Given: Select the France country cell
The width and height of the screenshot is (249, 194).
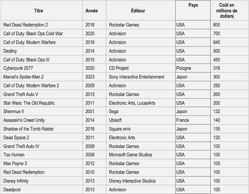Looking at the screenshot, I should coord(183,120).
